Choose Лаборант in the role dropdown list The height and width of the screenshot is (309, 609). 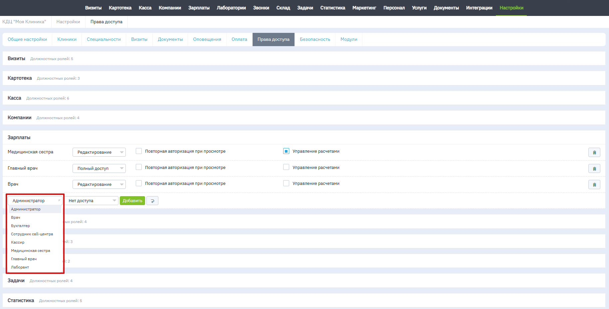20,267
